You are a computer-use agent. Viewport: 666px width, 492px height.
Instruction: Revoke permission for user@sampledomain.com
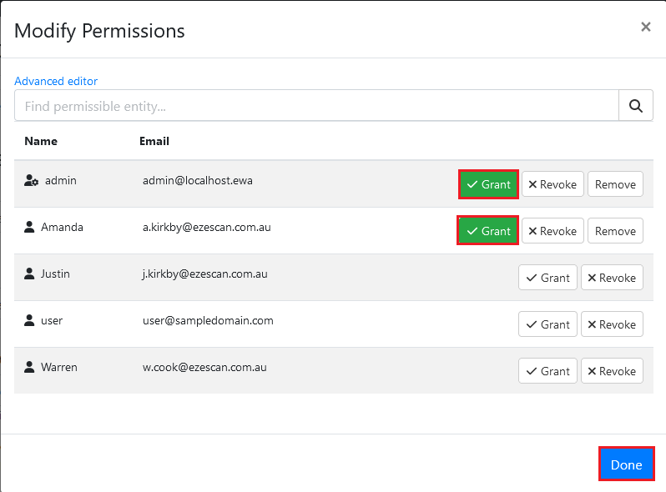click(x=612, y=324)
